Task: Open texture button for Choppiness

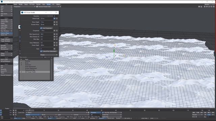Action: point(57,31)
